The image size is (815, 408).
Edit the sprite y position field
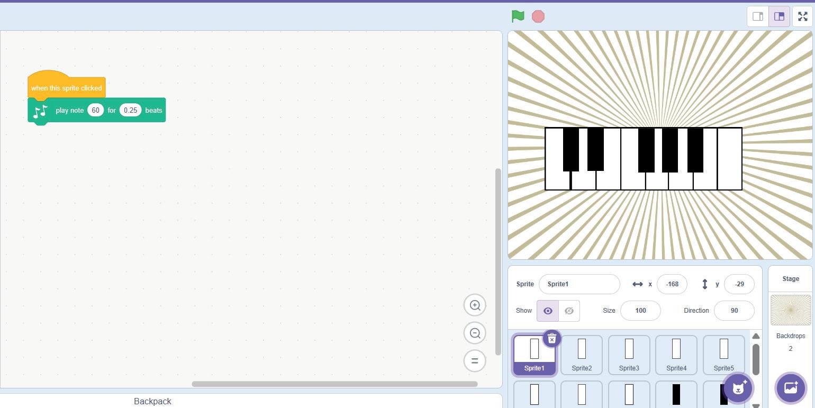click(739, 284)
